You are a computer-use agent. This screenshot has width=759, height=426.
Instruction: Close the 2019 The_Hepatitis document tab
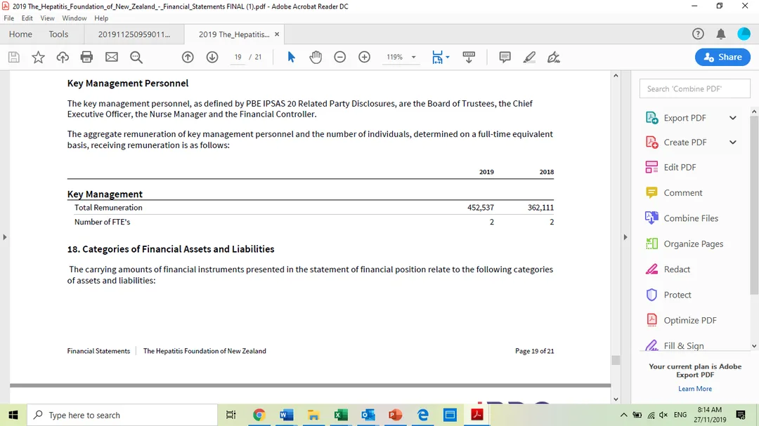pos(277,34)
